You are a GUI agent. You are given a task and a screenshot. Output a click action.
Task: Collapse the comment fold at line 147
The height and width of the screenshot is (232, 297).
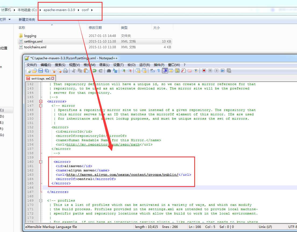click(41, 106)
